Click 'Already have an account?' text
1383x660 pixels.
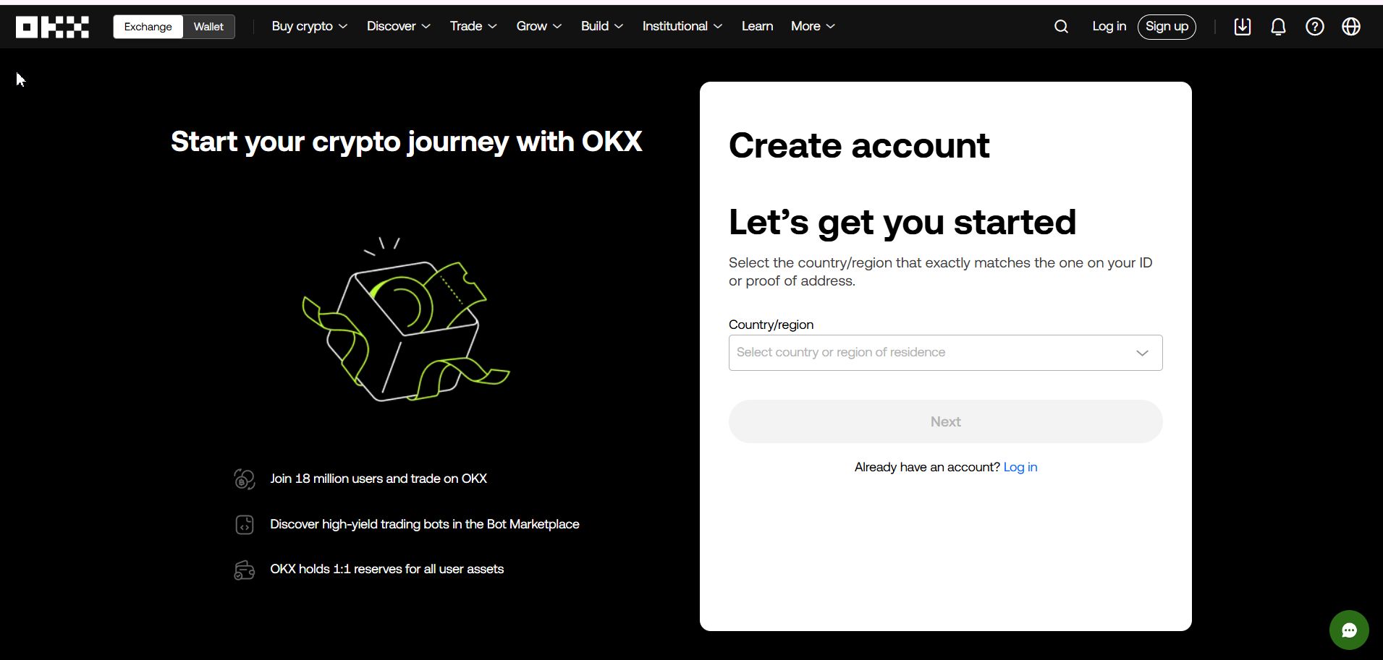tap(927, 467)
